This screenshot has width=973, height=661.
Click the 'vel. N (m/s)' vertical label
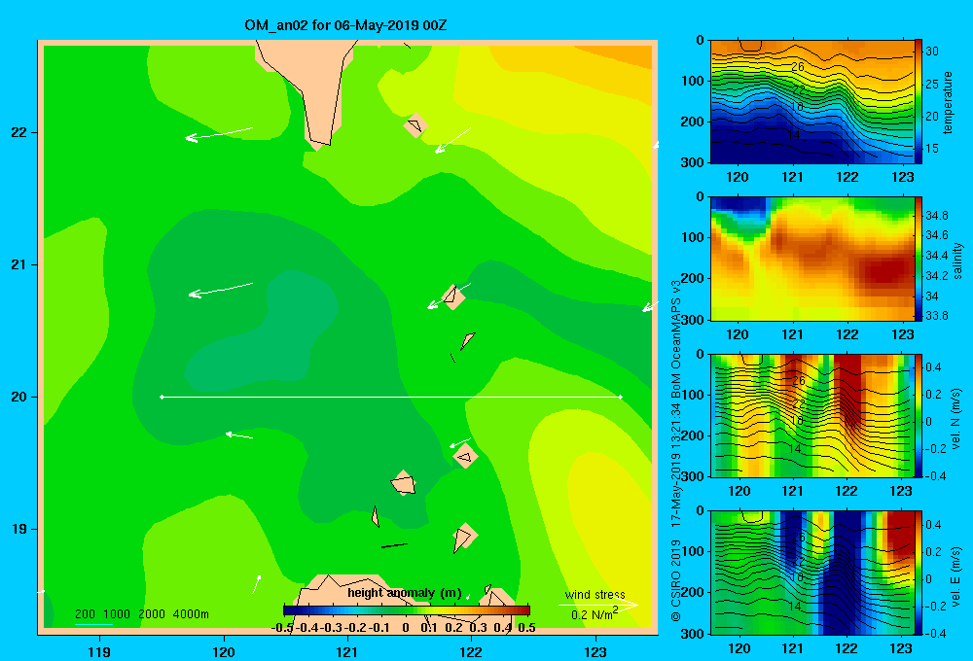pos(956,419)
